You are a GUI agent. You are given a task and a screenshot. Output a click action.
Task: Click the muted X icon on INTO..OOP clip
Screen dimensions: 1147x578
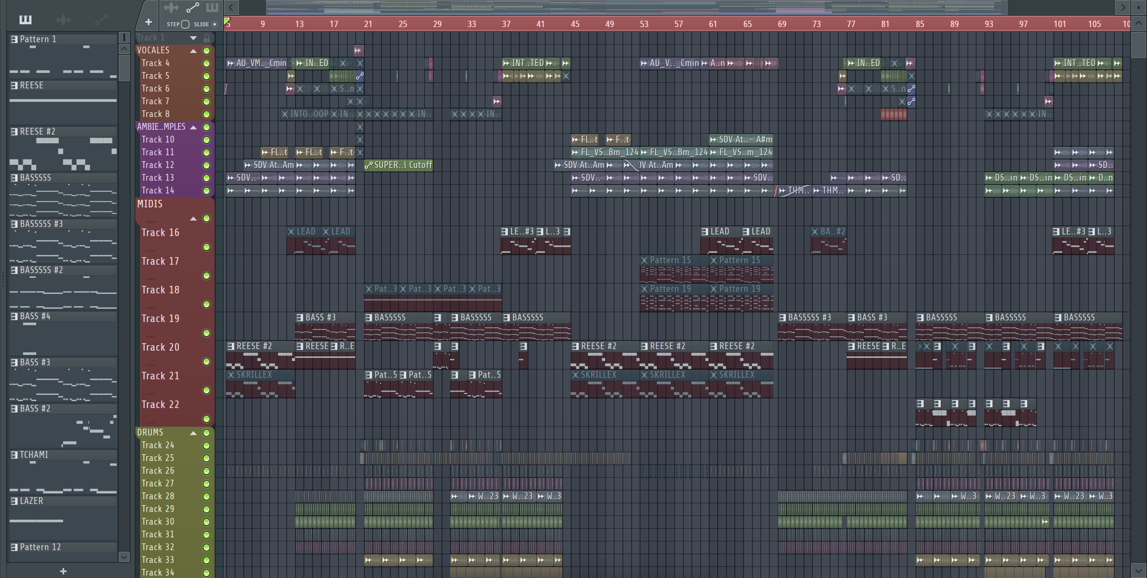(284, 114)
